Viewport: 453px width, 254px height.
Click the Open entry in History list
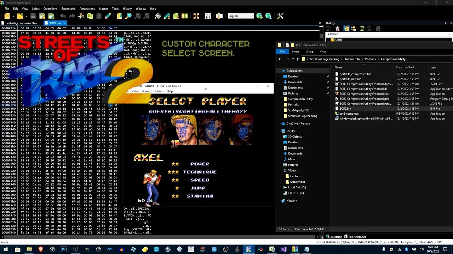pos(338,40)
